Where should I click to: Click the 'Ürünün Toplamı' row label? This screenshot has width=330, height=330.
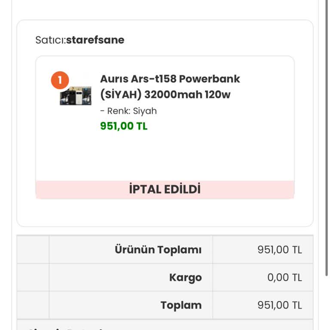coord(158,250)
